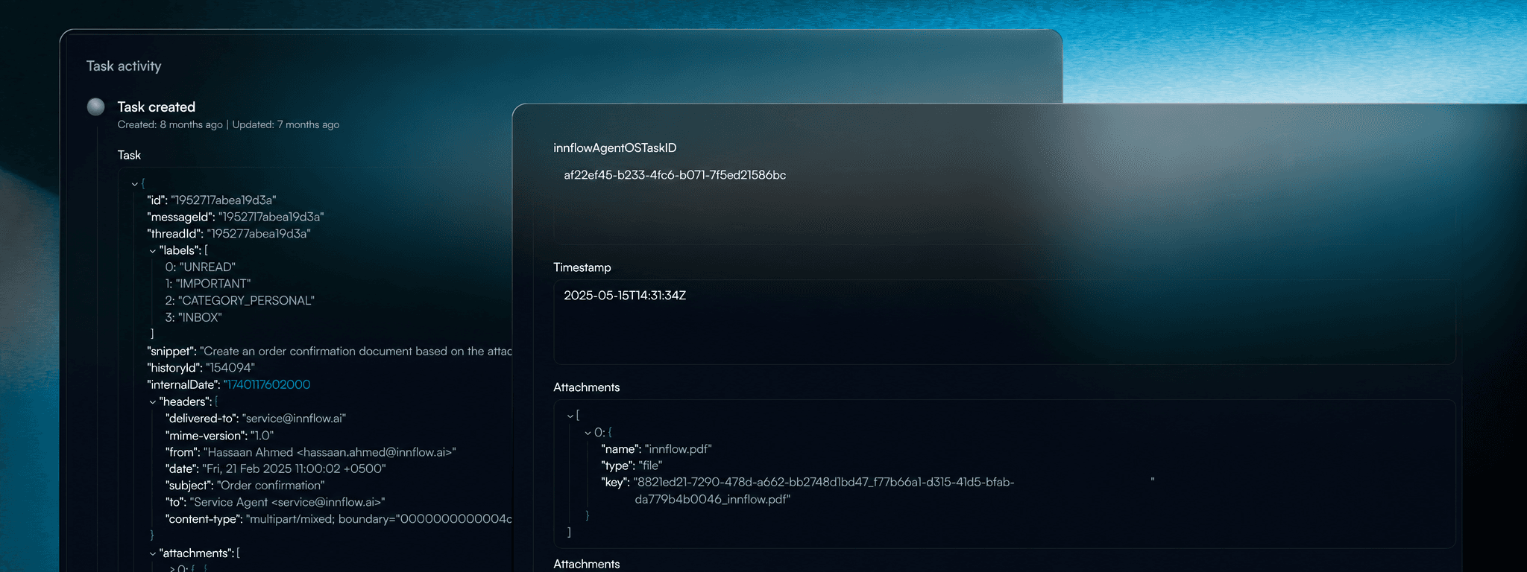Select the "date" Fri, 21 Feb 2025 row
This screenshot has height=572, width=1527.
275,469
